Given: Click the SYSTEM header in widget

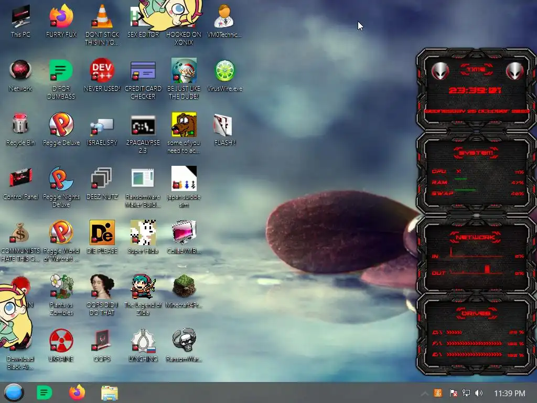Looking at the screenshot, I should (x=476, y=153).
